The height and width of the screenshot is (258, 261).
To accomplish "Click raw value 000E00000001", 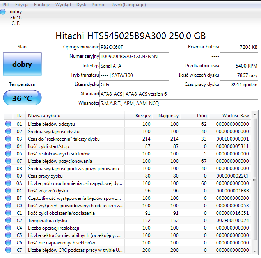I will point(233,139).
